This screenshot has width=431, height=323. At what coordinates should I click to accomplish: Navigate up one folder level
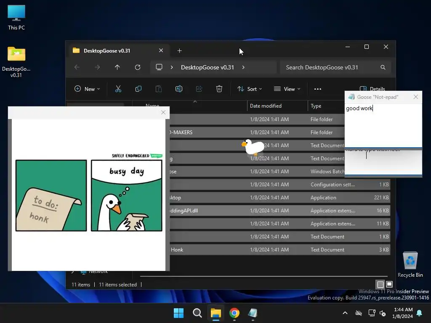(117, 67)
